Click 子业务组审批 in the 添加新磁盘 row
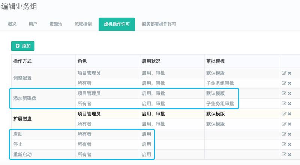 click(x=220, y=104)
